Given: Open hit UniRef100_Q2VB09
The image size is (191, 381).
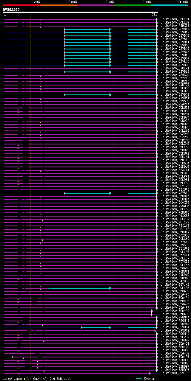Looking at the screenshot, I should pos(175,94).
